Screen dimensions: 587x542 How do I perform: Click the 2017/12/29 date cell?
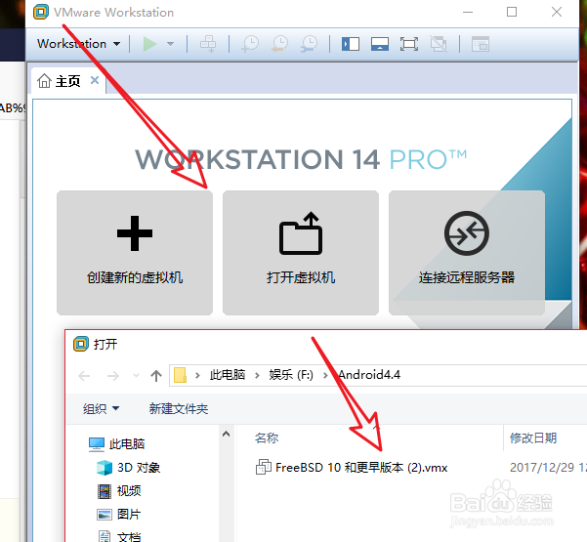(548, 468)
